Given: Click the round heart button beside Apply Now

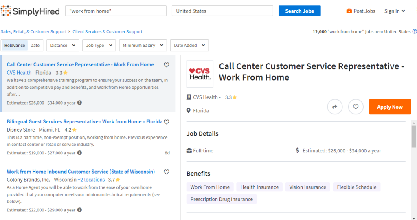Looking at the screenshot, I should pyautogui.click(x=356, y=107).
